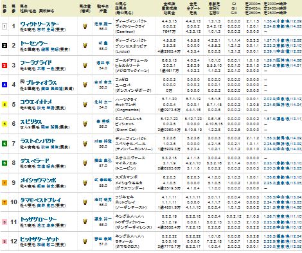Open horse page for ヴィクトリースター
Image resolution: width=302 pixels, height=253 pixels.
[40, 24]
